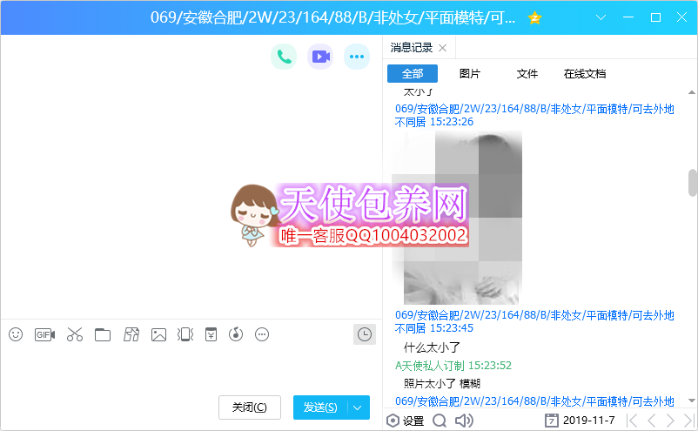
Task: Click the 发送(S) button
Action: pos(319,407)
